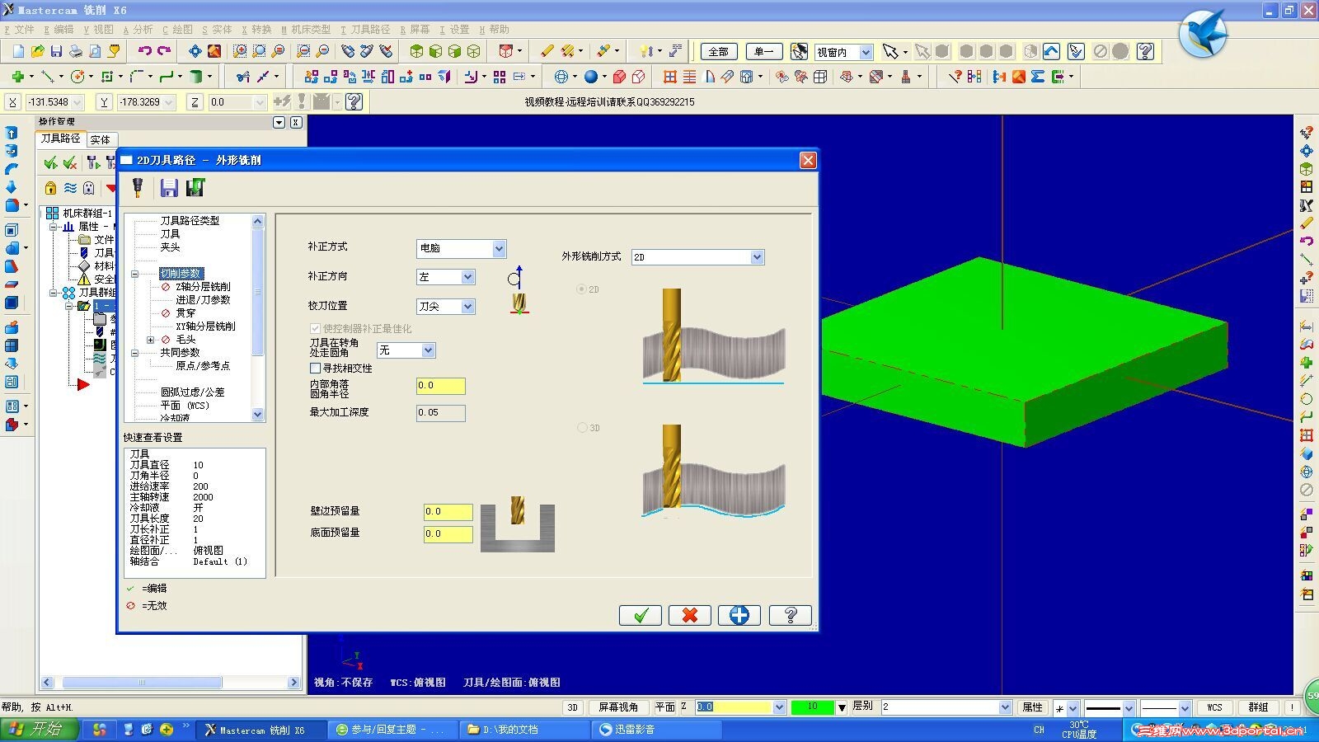The width and height of the screenshot is (1319, 742).
Task: Switch to the 实体 tab
Action: (x=101, y=140)
